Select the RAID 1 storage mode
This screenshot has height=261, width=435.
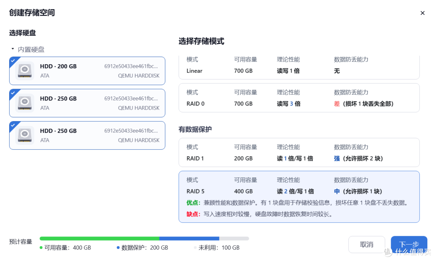(x=299, y=153)
